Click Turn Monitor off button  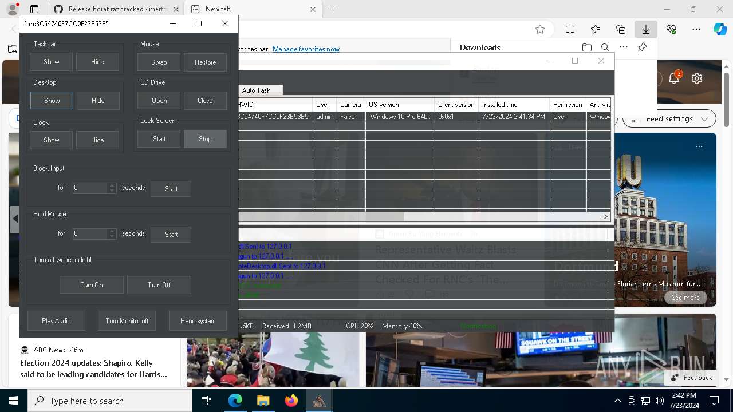(x=127, y=321)
